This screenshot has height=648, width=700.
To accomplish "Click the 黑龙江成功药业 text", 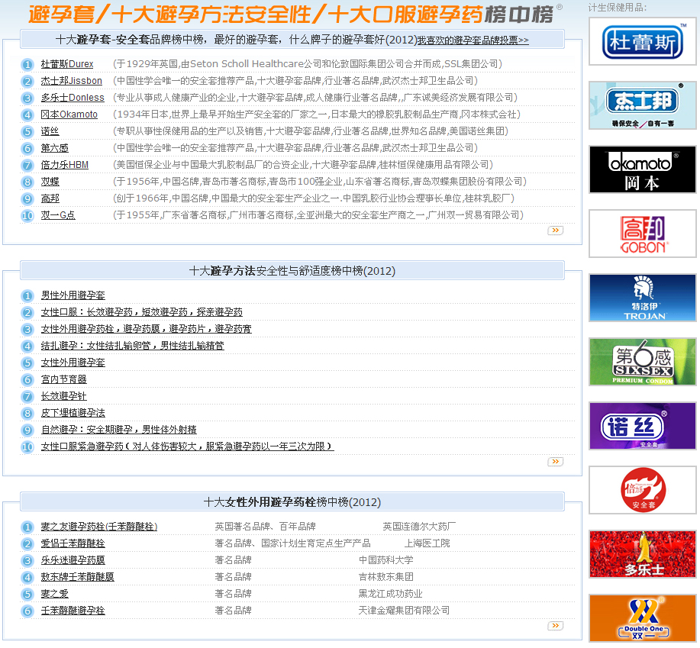I will coord(391,594).
